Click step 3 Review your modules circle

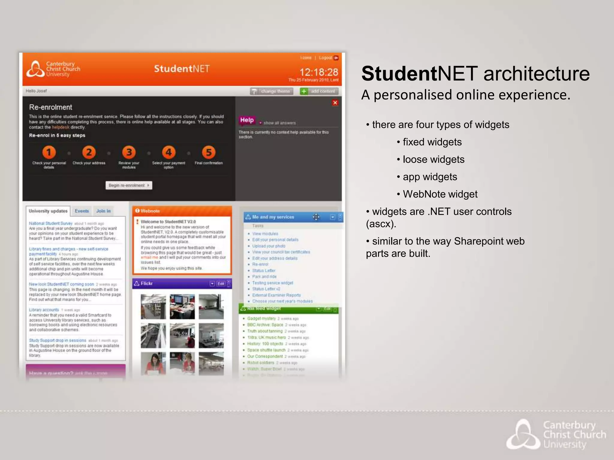(129, 152)
